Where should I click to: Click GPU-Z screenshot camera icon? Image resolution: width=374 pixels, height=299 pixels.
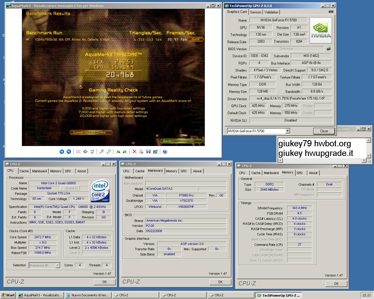(331, 12)
